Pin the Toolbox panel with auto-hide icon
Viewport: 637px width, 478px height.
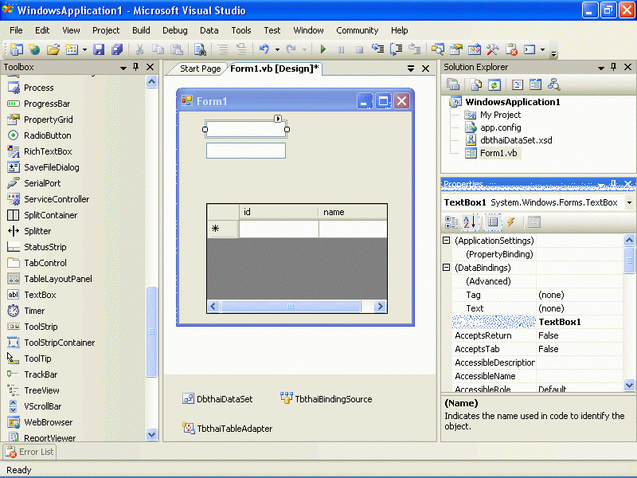click(x=136, y=67)
